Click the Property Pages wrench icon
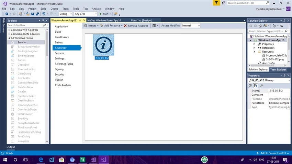 tap(262, 86)
